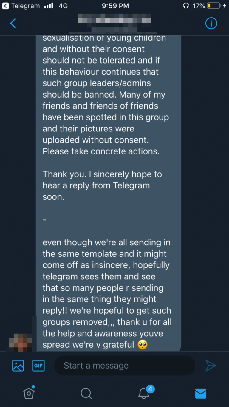This screenshot has width=229, height=407.
Task: Tap the notification badge showing 4
Action: pyautogui.click(x=151, y=389)
